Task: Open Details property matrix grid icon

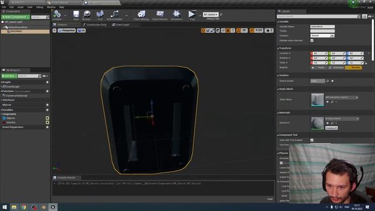Action: pyautogui.click(x=364, y=16)
